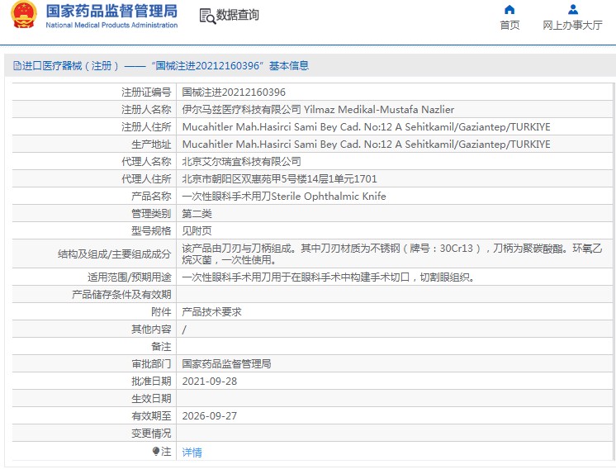Screen dimensions: 616x474
Task: Select the 注册人住所 address value
Action: pyautogui.click(x=366, y=127)
